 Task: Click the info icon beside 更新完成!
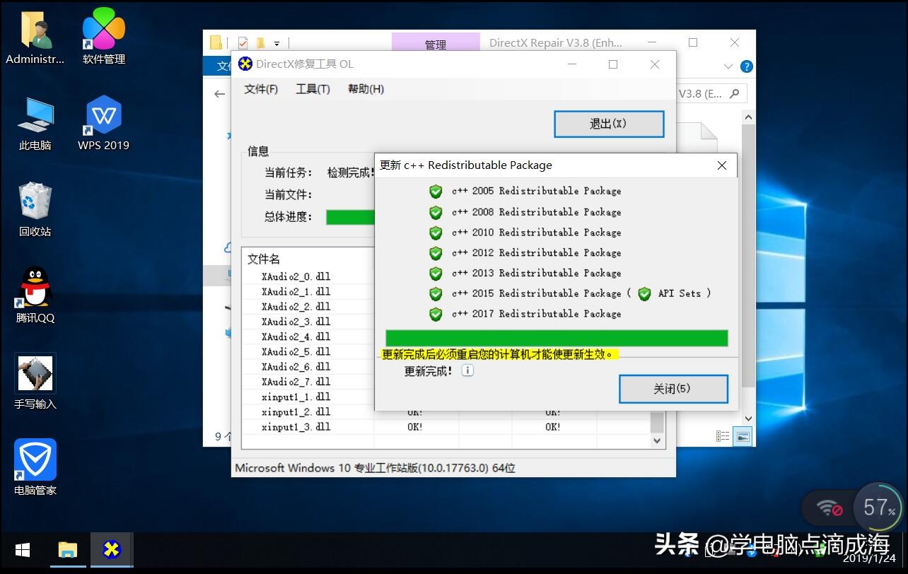pyautogui.click(x=467, y=370)
